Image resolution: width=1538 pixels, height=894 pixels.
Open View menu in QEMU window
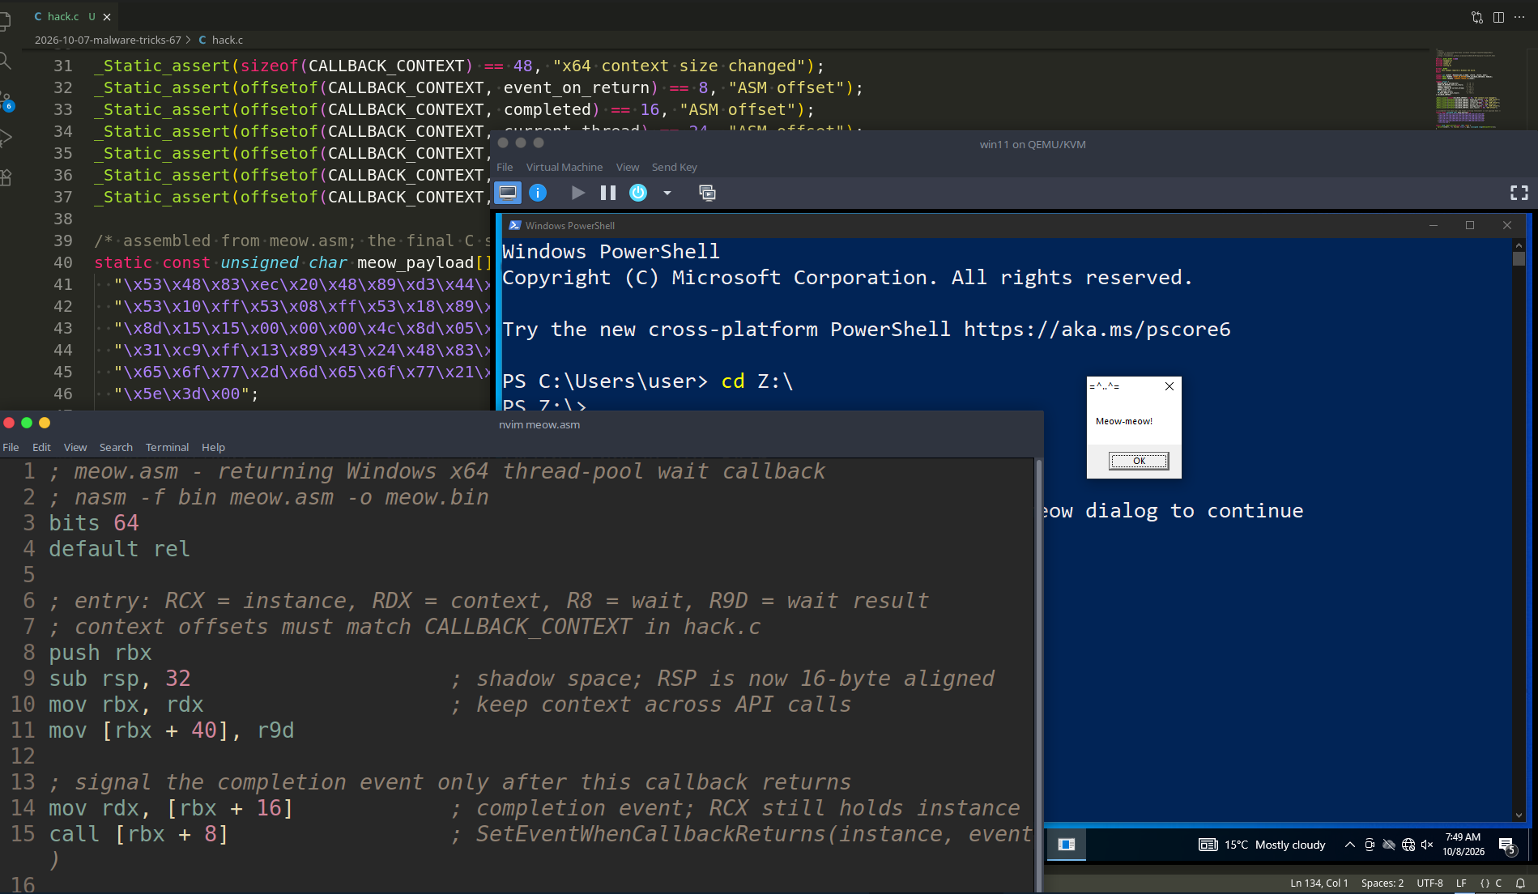pos(628,167)
